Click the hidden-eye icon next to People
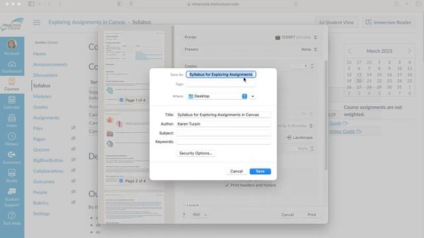The image size is (424, 238). coord(74,192)
